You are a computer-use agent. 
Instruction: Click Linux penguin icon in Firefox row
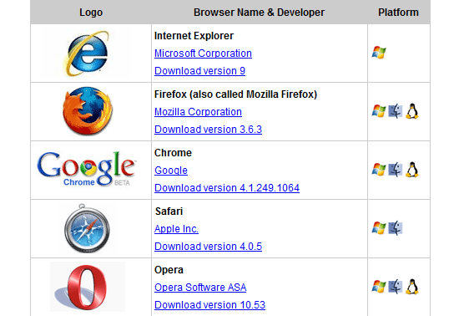(412, 111)
